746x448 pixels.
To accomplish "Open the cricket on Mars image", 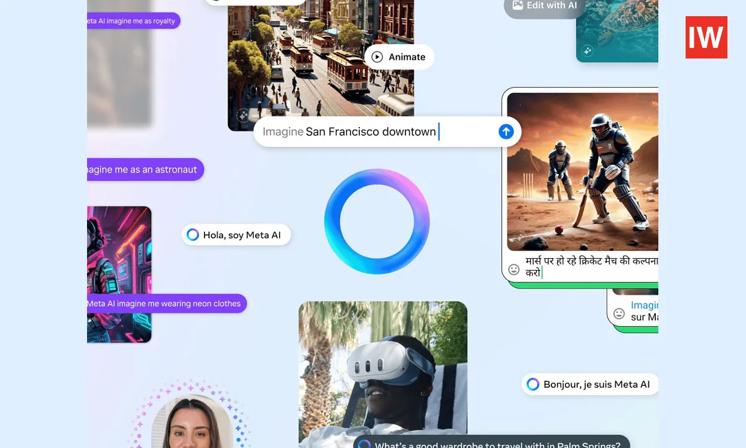I will pyautogui.click(x=582, y=171).
